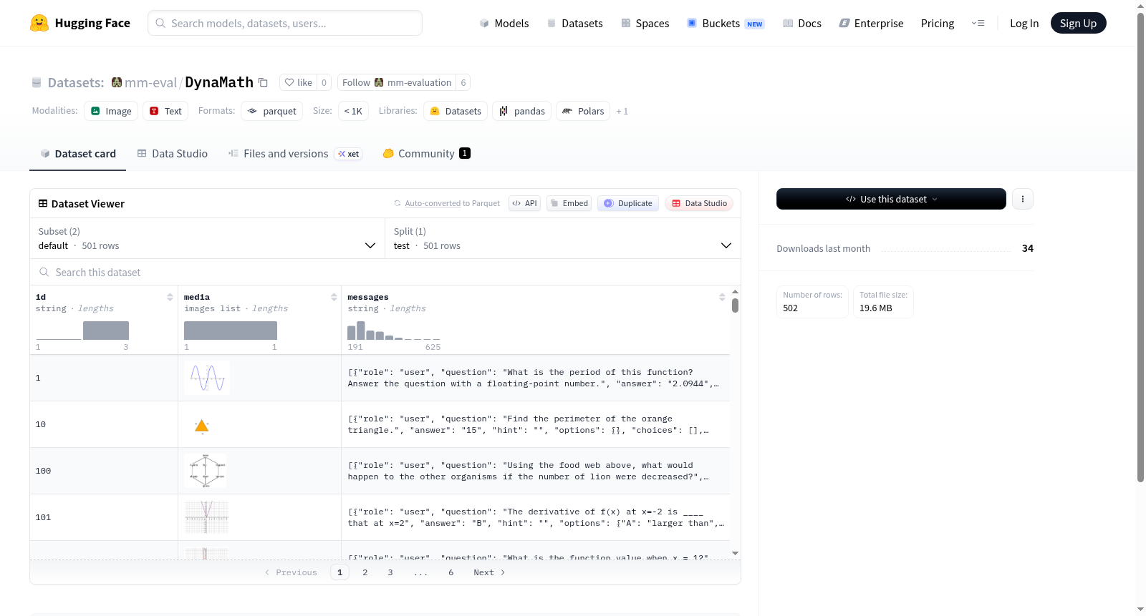Go to page 2 of the dataset
This screenshot has height=616, width=1146.
[365, 572]
